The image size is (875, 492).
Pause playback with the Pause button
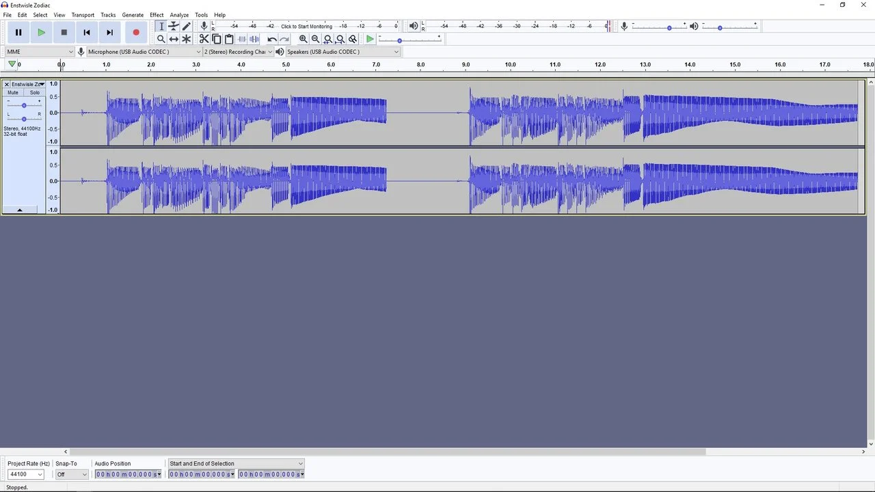18,32
